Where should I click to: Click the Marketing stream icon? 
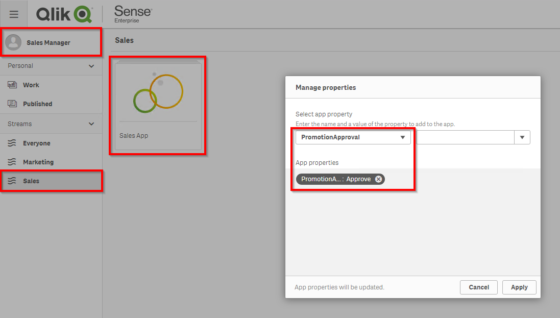tap(12, 162)
